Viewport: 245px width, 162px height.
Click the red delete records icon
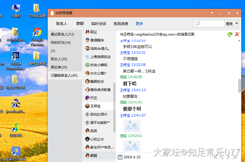[x=237, y=34]
